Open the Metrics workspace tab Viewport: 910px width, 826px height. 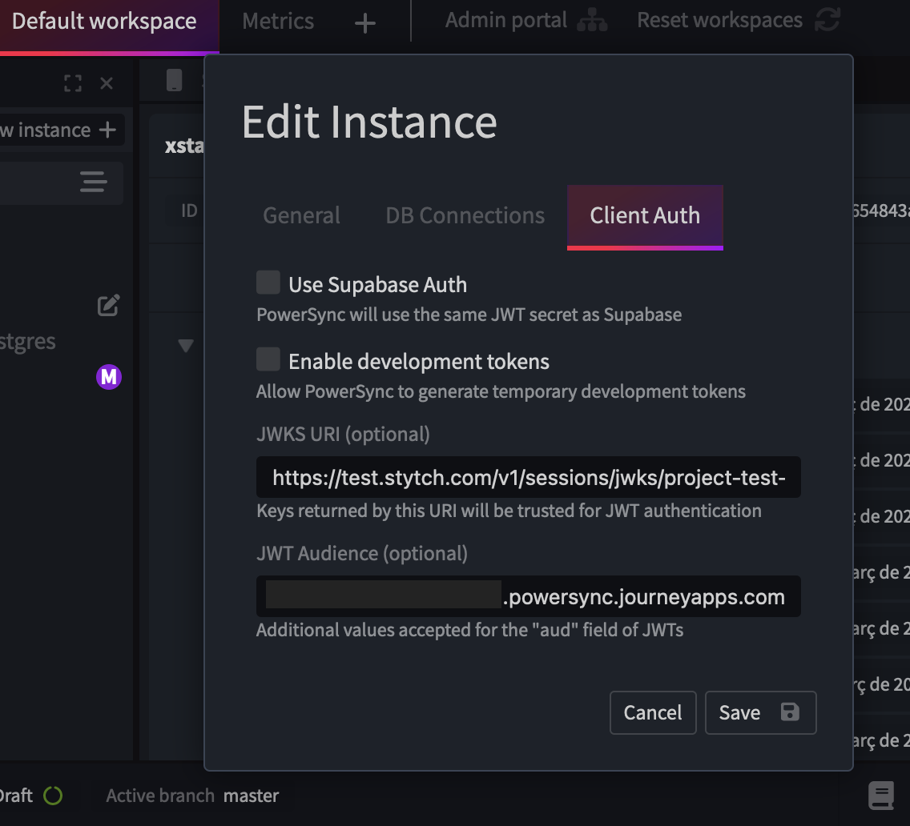tap(278, 22)
